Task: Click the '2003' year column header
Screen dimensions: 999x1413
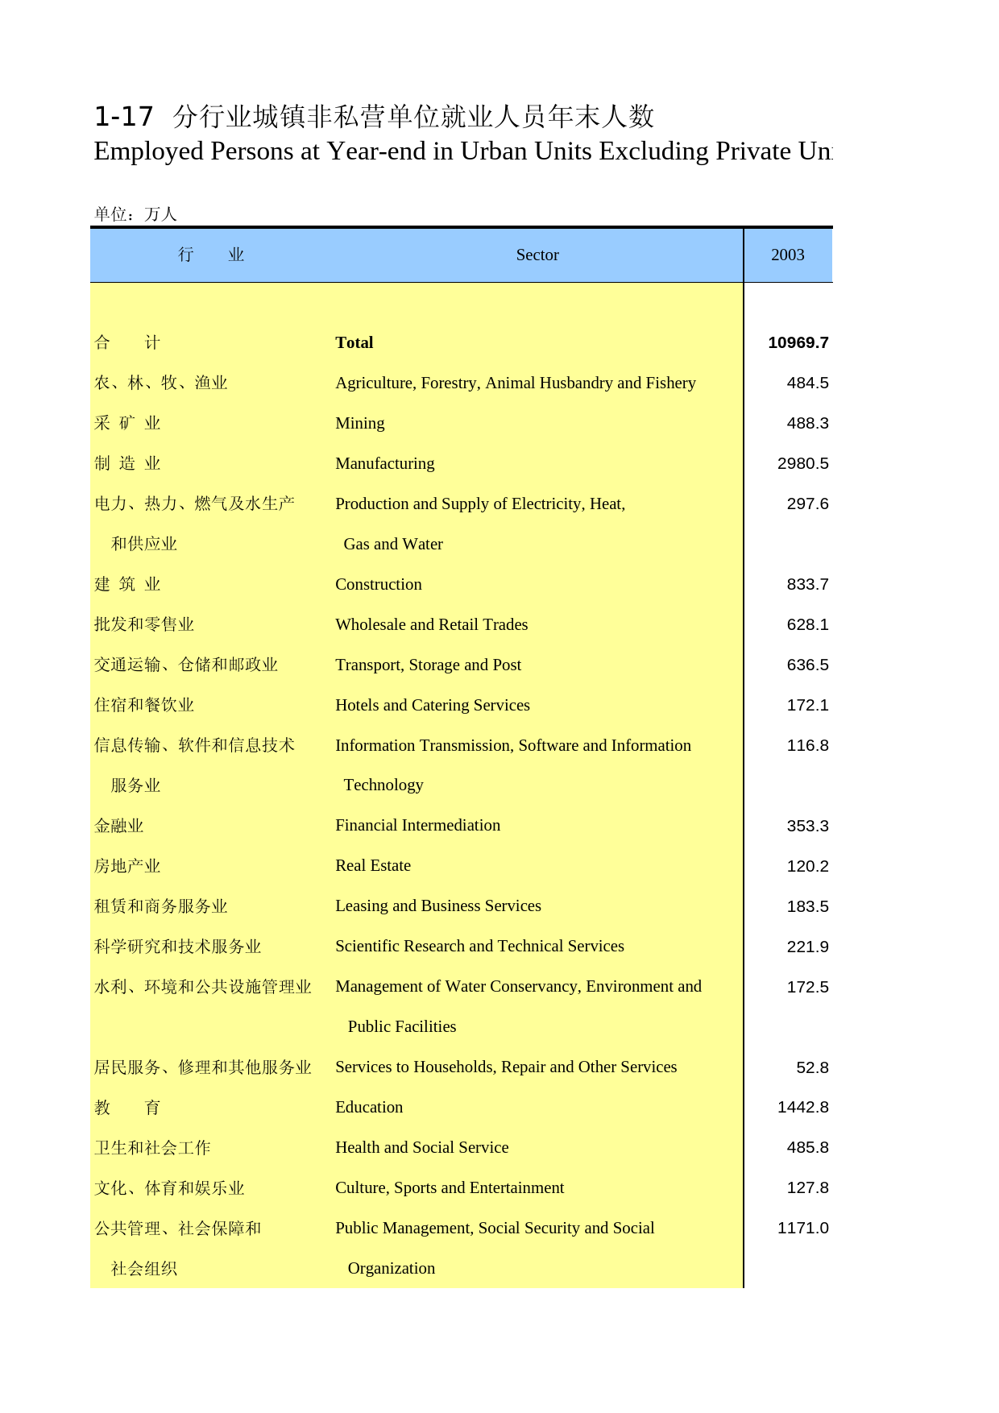Action: tap(787, 255)
